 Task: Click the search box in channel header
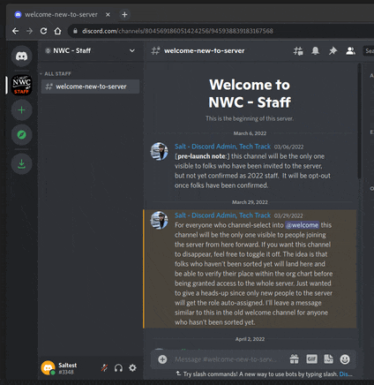(369, 51)
